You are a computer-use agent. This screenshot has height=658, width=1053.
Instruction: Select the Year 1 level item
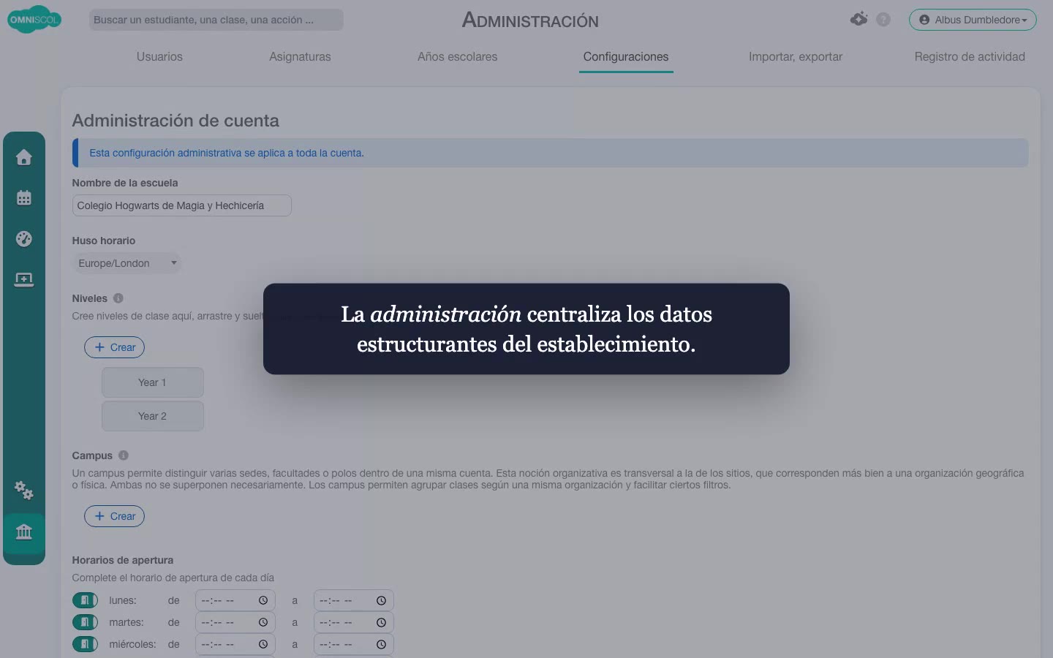pos(152,382)
